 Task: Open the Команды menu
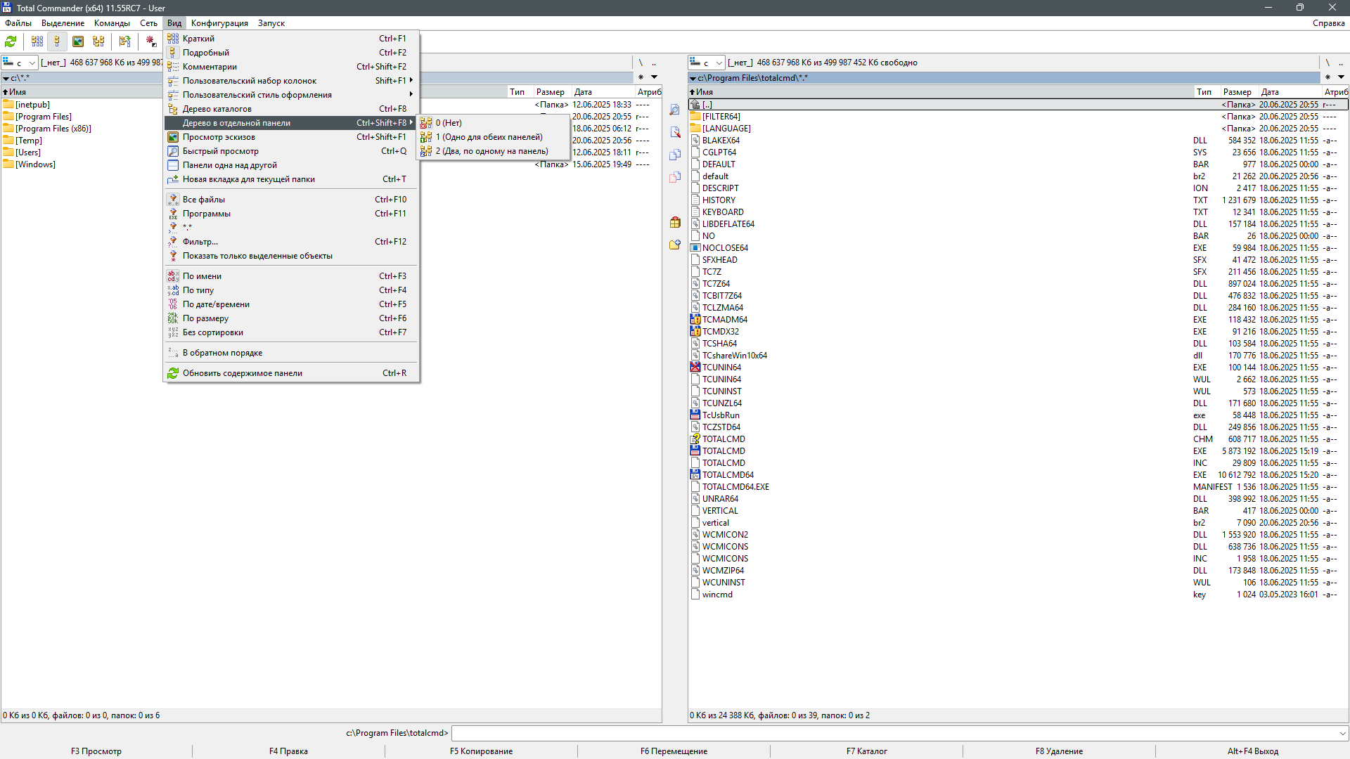click(x=112, y=23)
